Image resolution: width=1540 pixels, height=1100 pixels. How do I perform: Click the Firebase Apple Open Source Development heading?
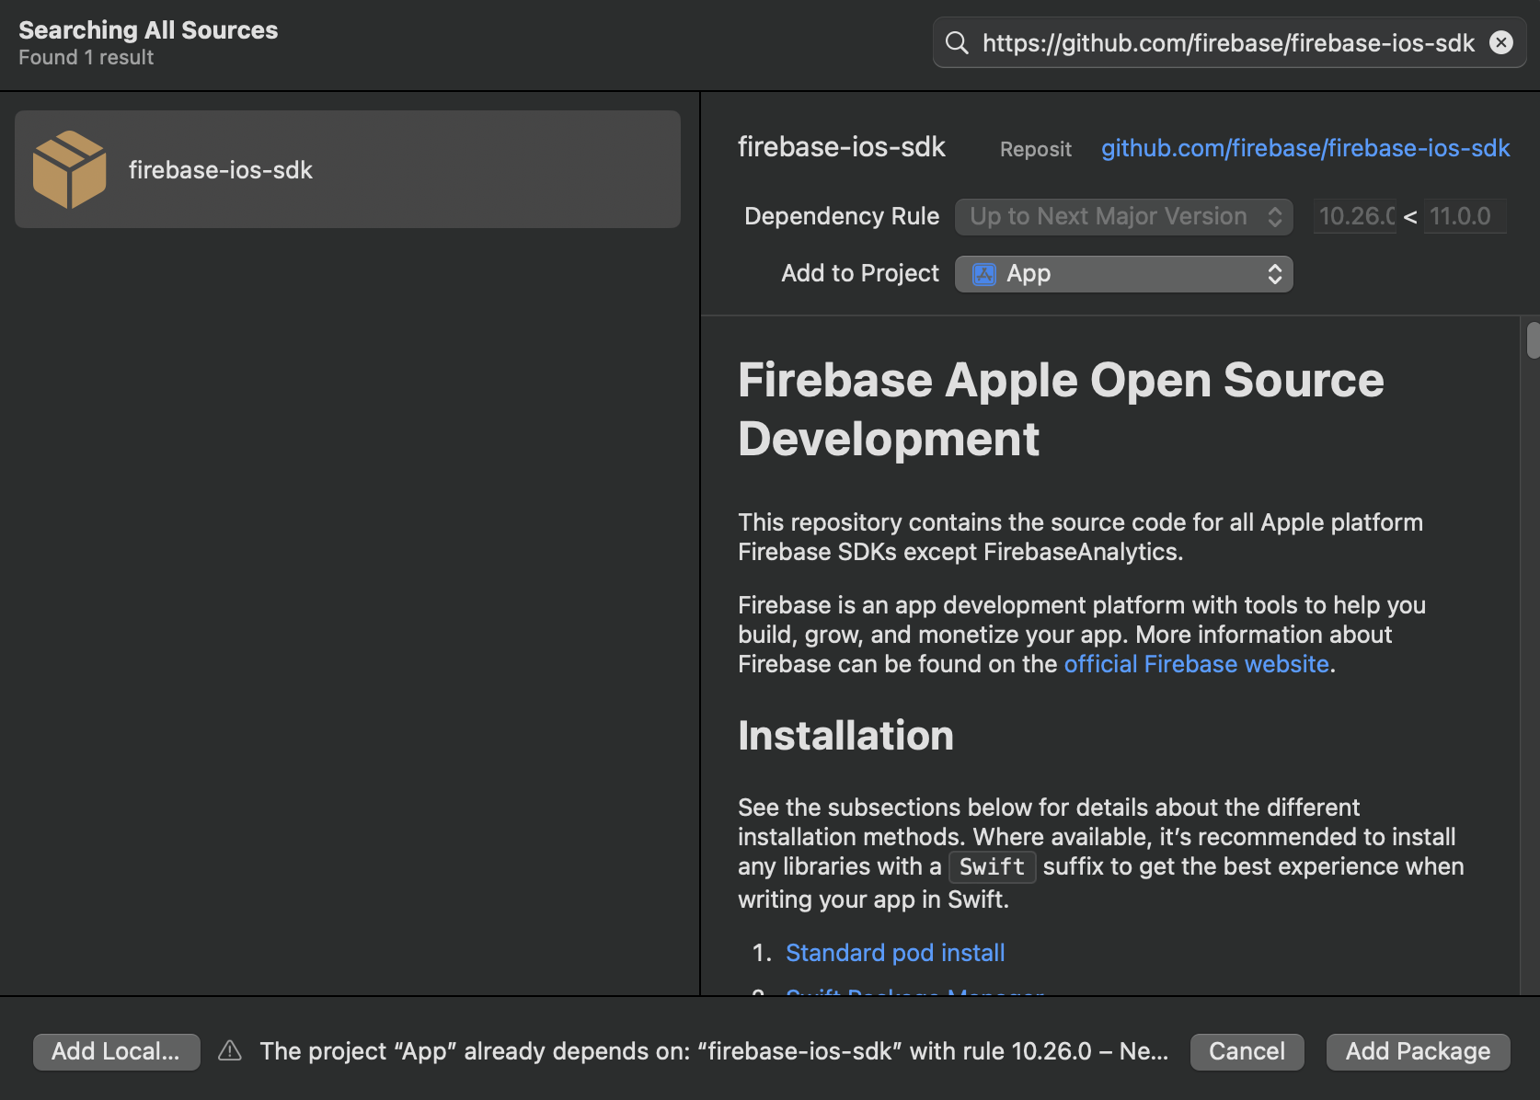coord(1060,409)
